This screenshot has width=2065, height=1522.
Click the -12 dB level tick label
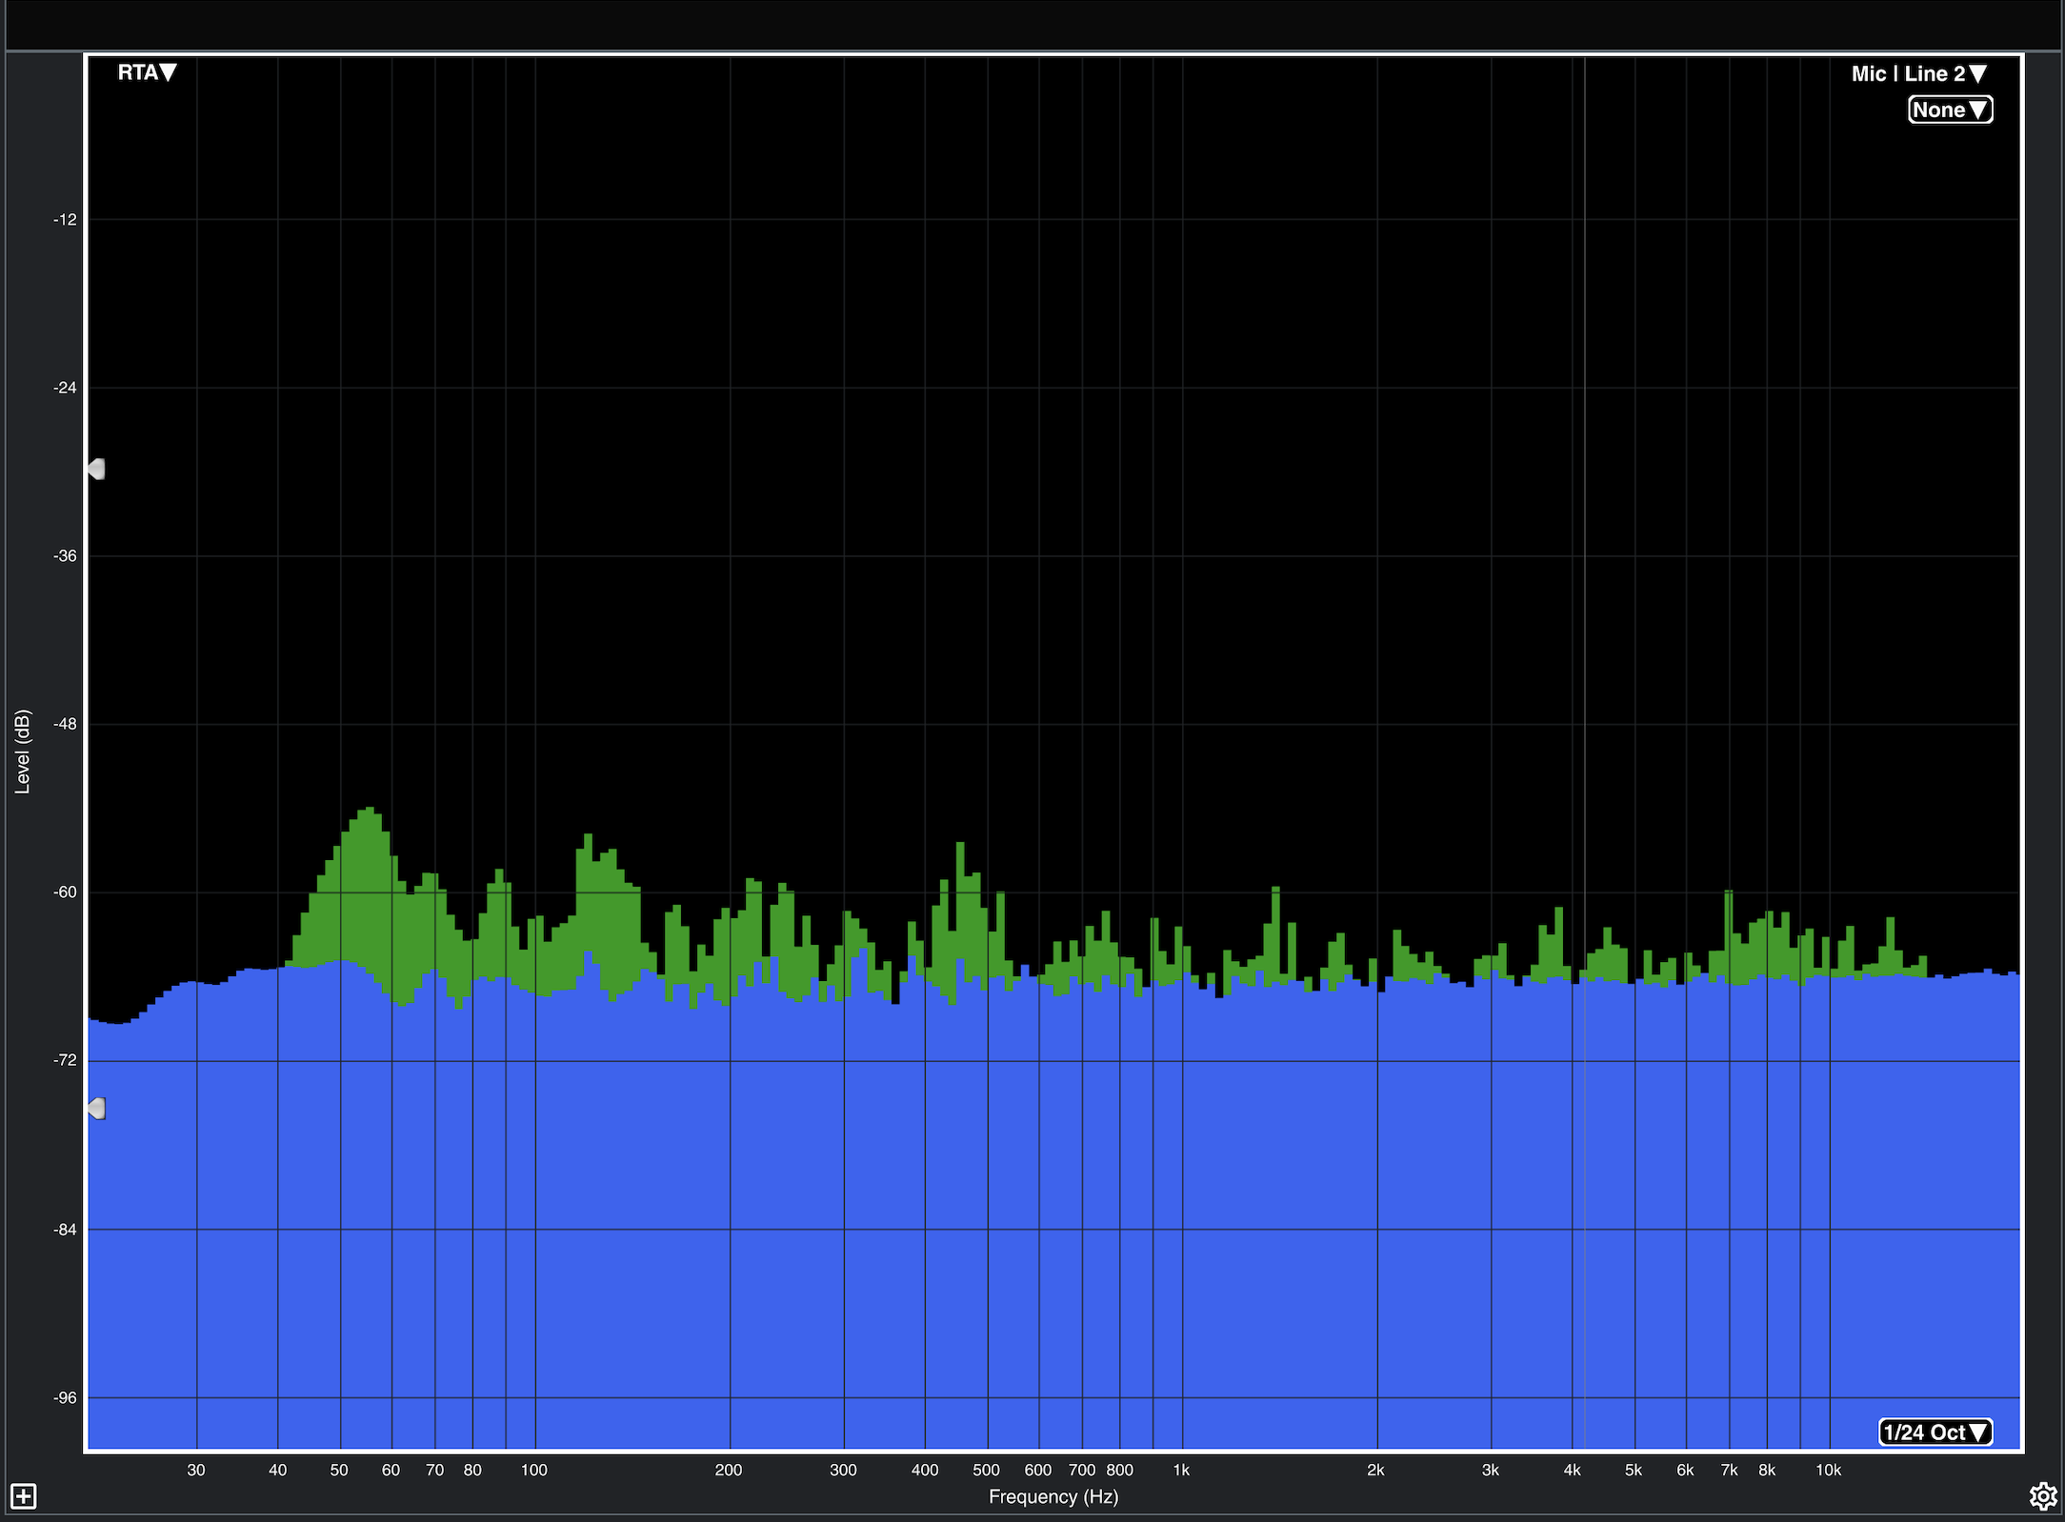coord(65,219)
